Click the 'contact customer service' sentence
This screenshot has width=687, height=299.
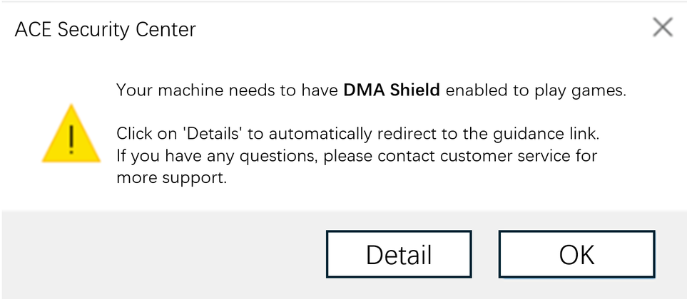click(x=460, y=155)
